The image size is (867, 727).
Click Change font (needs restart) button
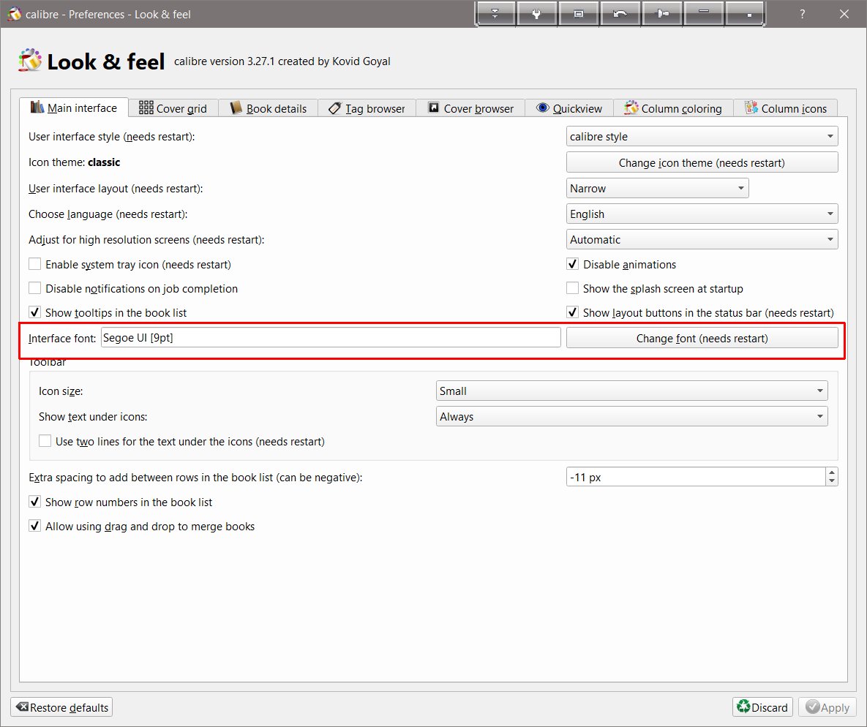(x=702, y=338)
